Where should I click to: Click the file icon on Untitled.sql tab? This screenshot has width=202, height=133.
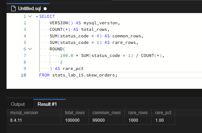pyautogui.click(x=13, y=9)
